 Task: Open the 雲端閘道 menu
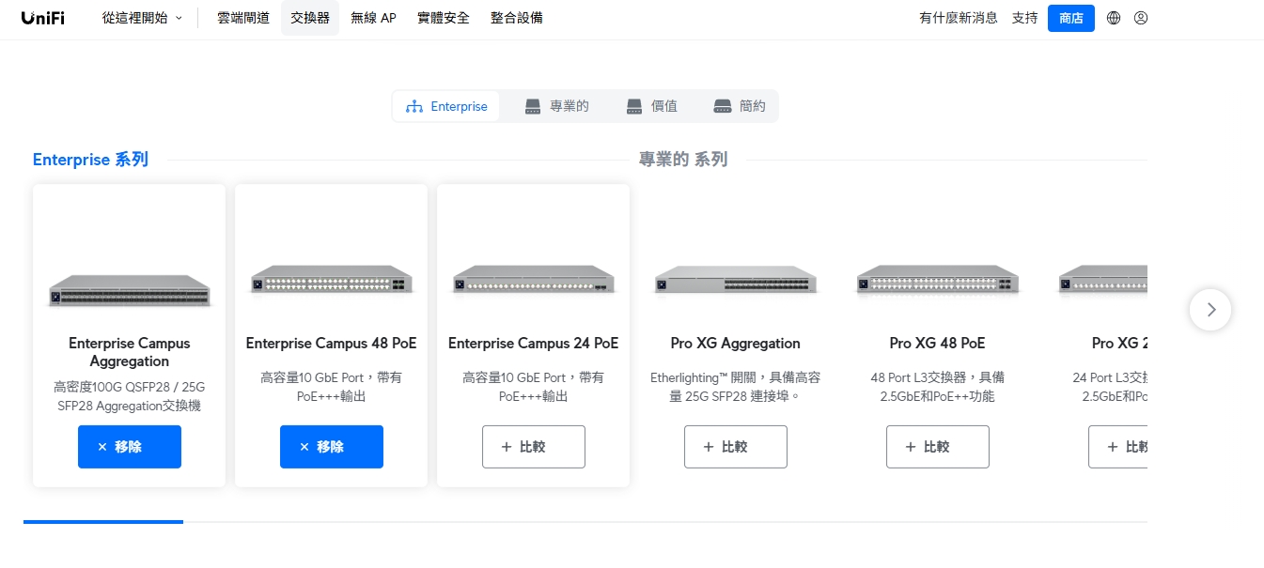243,18
